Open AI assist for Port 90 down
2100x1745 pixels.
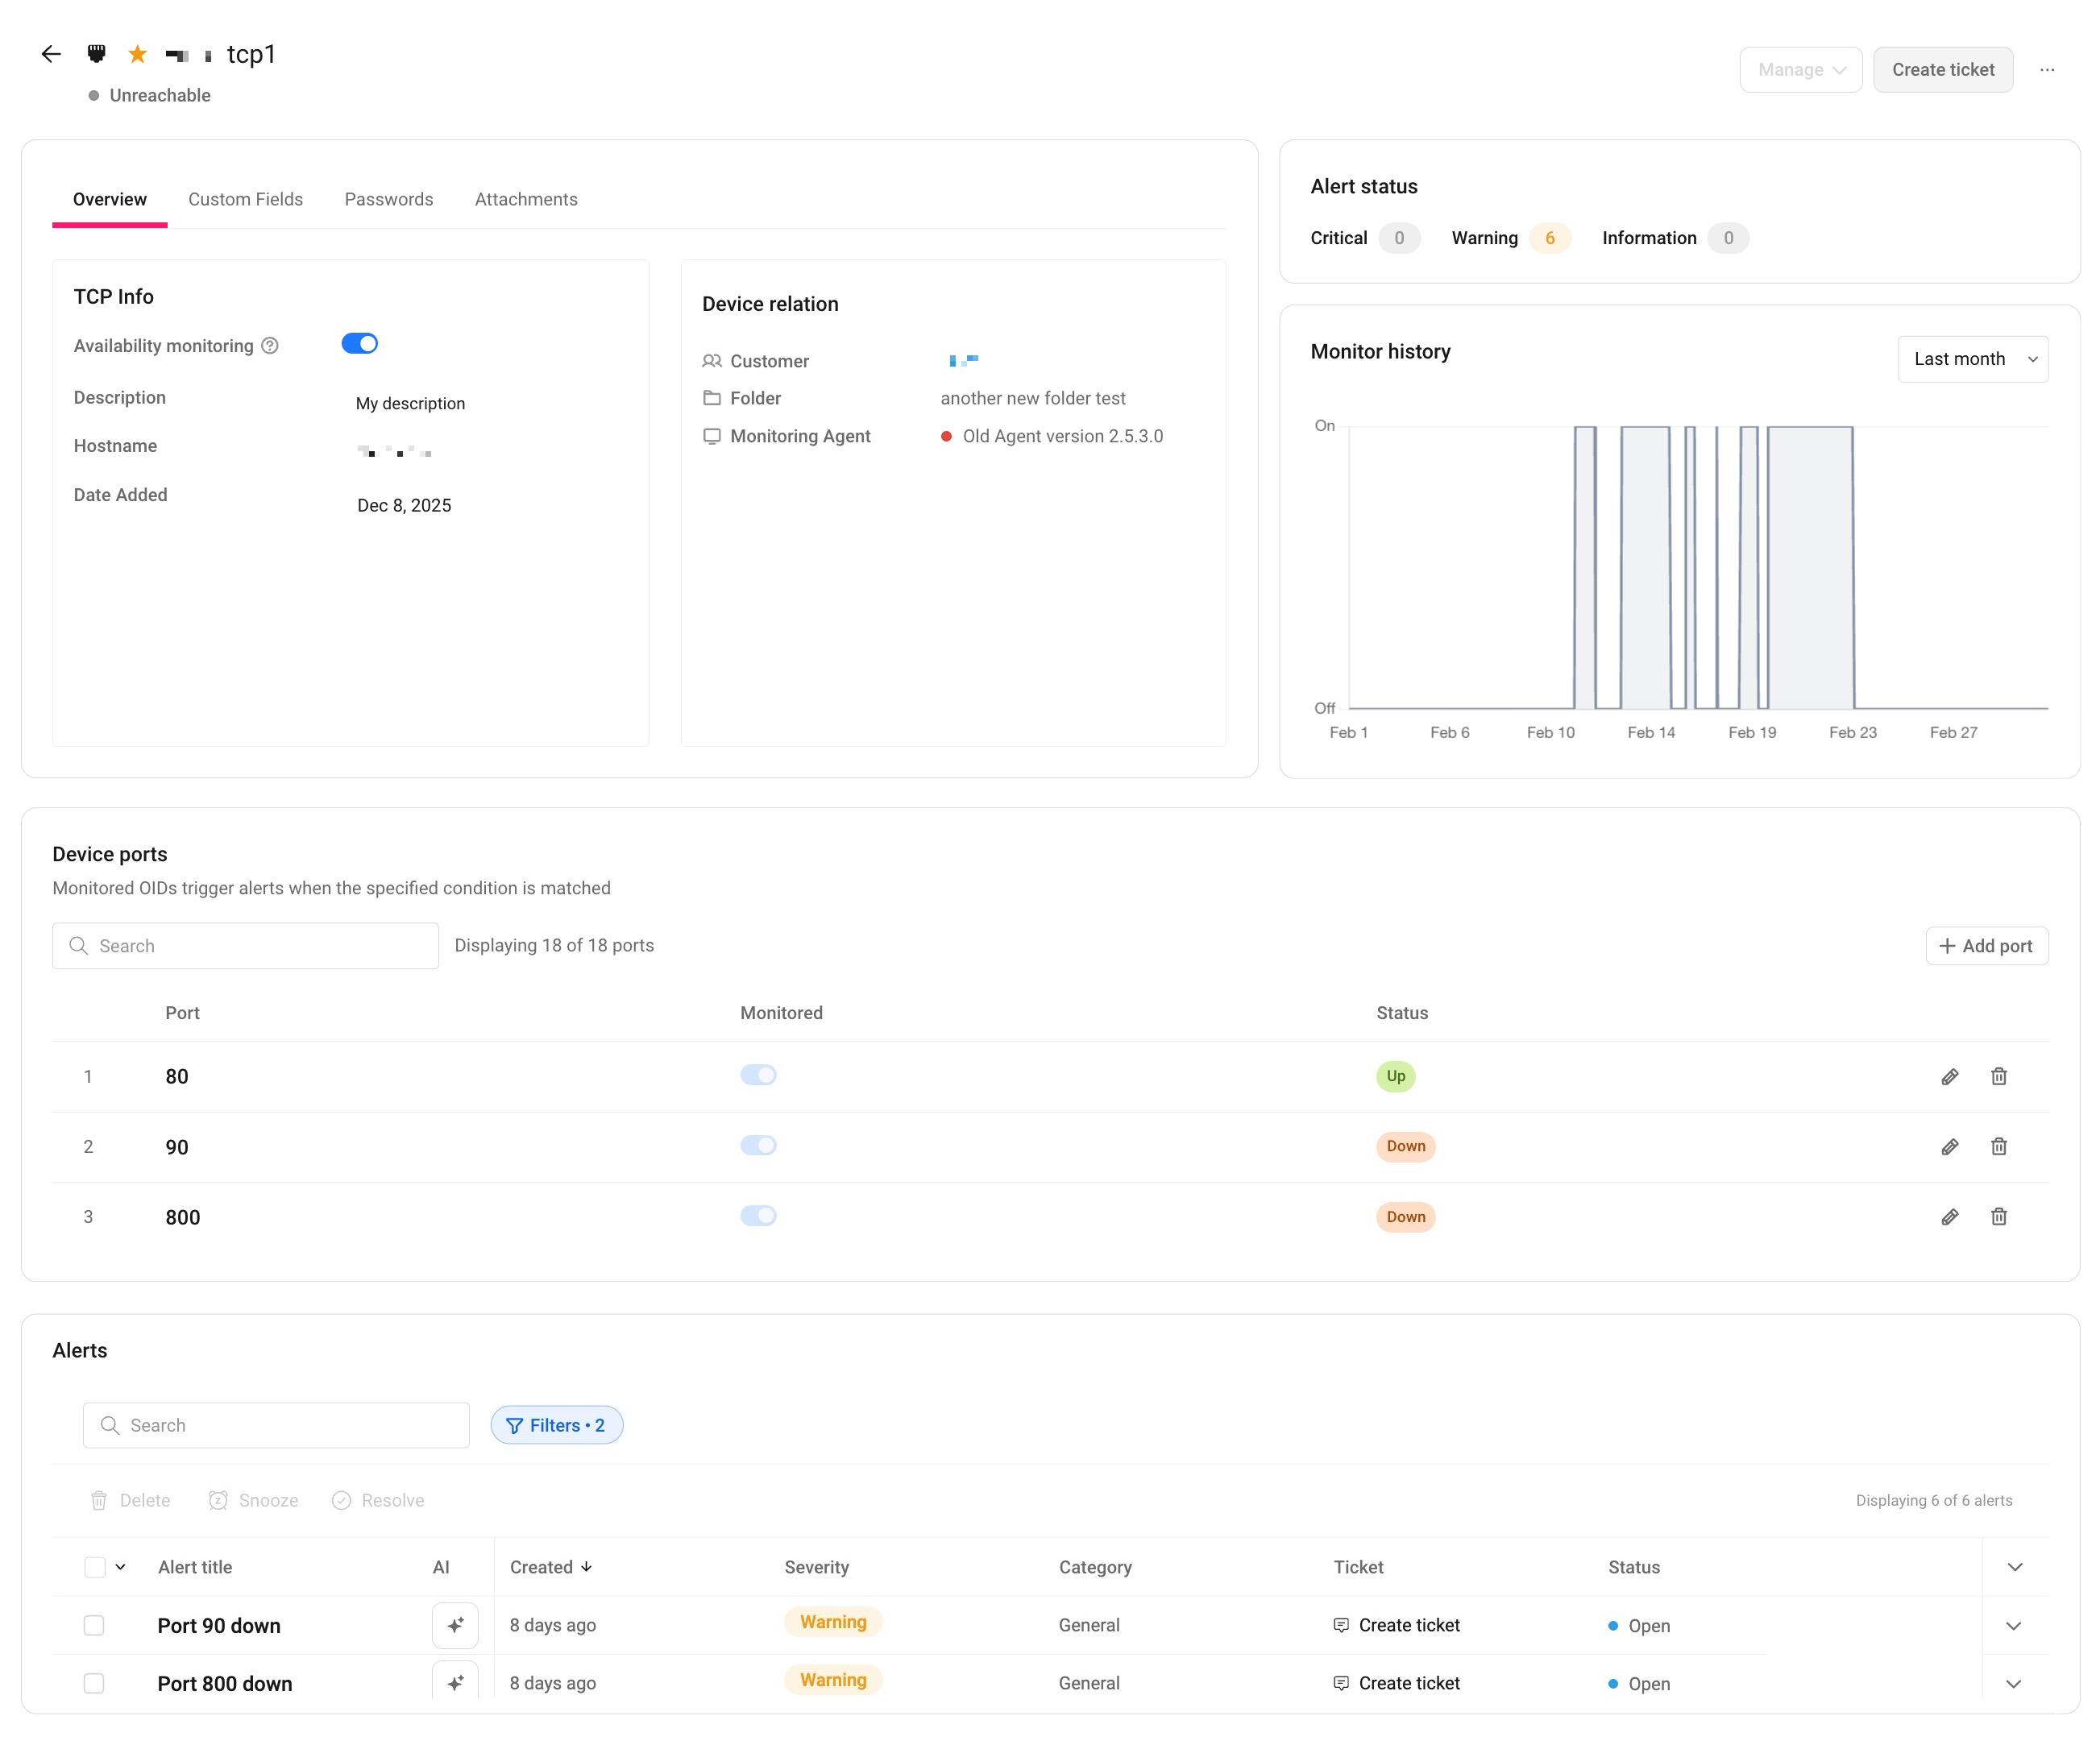tap(455, 1625)
